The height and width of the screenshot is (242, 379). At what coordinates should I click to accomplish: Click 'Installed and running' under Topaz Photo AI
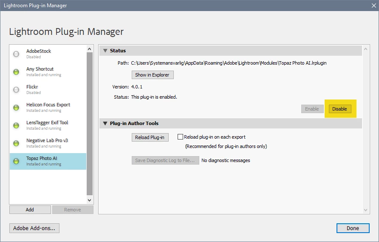click(44, 164)
